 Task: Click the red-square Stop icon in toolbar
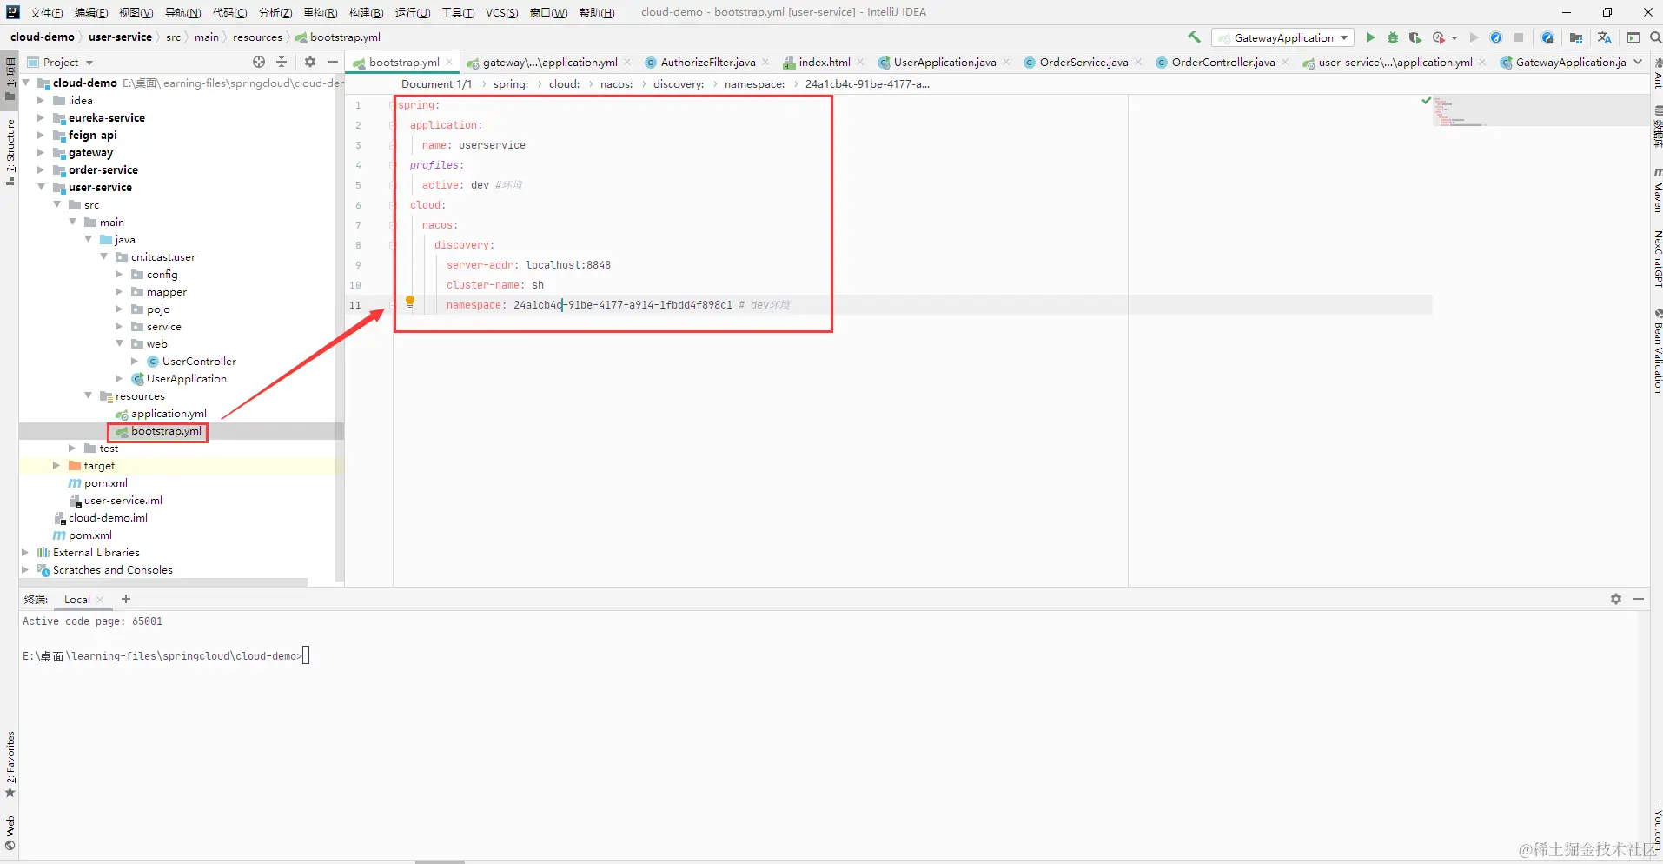coord(1519,37)
